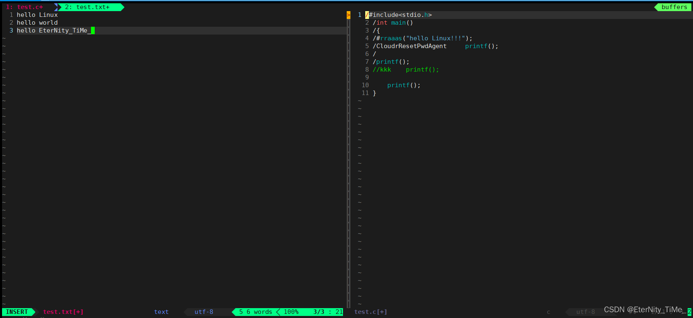This screenshot has height=318, width=693.
Task: Click the '3/3 : 21' line-column indicator
Action: click(328, 312)
